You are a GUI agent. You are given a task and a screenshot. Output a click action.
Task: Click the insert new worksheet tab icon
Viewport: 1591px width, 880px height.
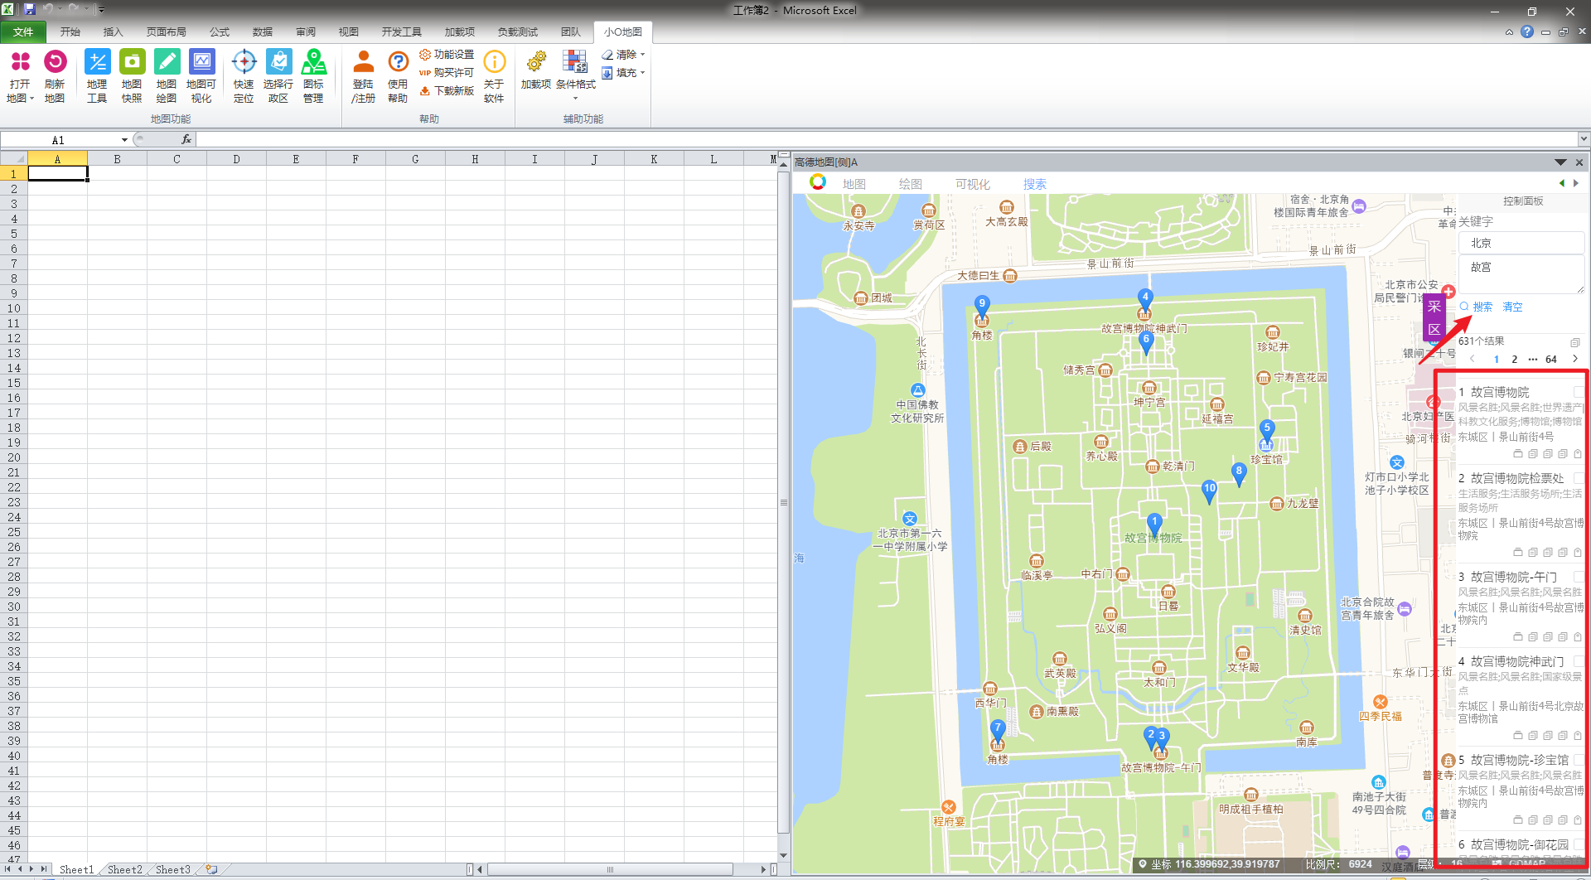tap(212, 869)
